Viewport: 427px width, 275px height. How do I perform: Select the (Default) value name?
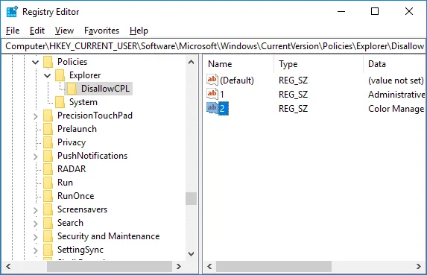[x=237, y=80]
